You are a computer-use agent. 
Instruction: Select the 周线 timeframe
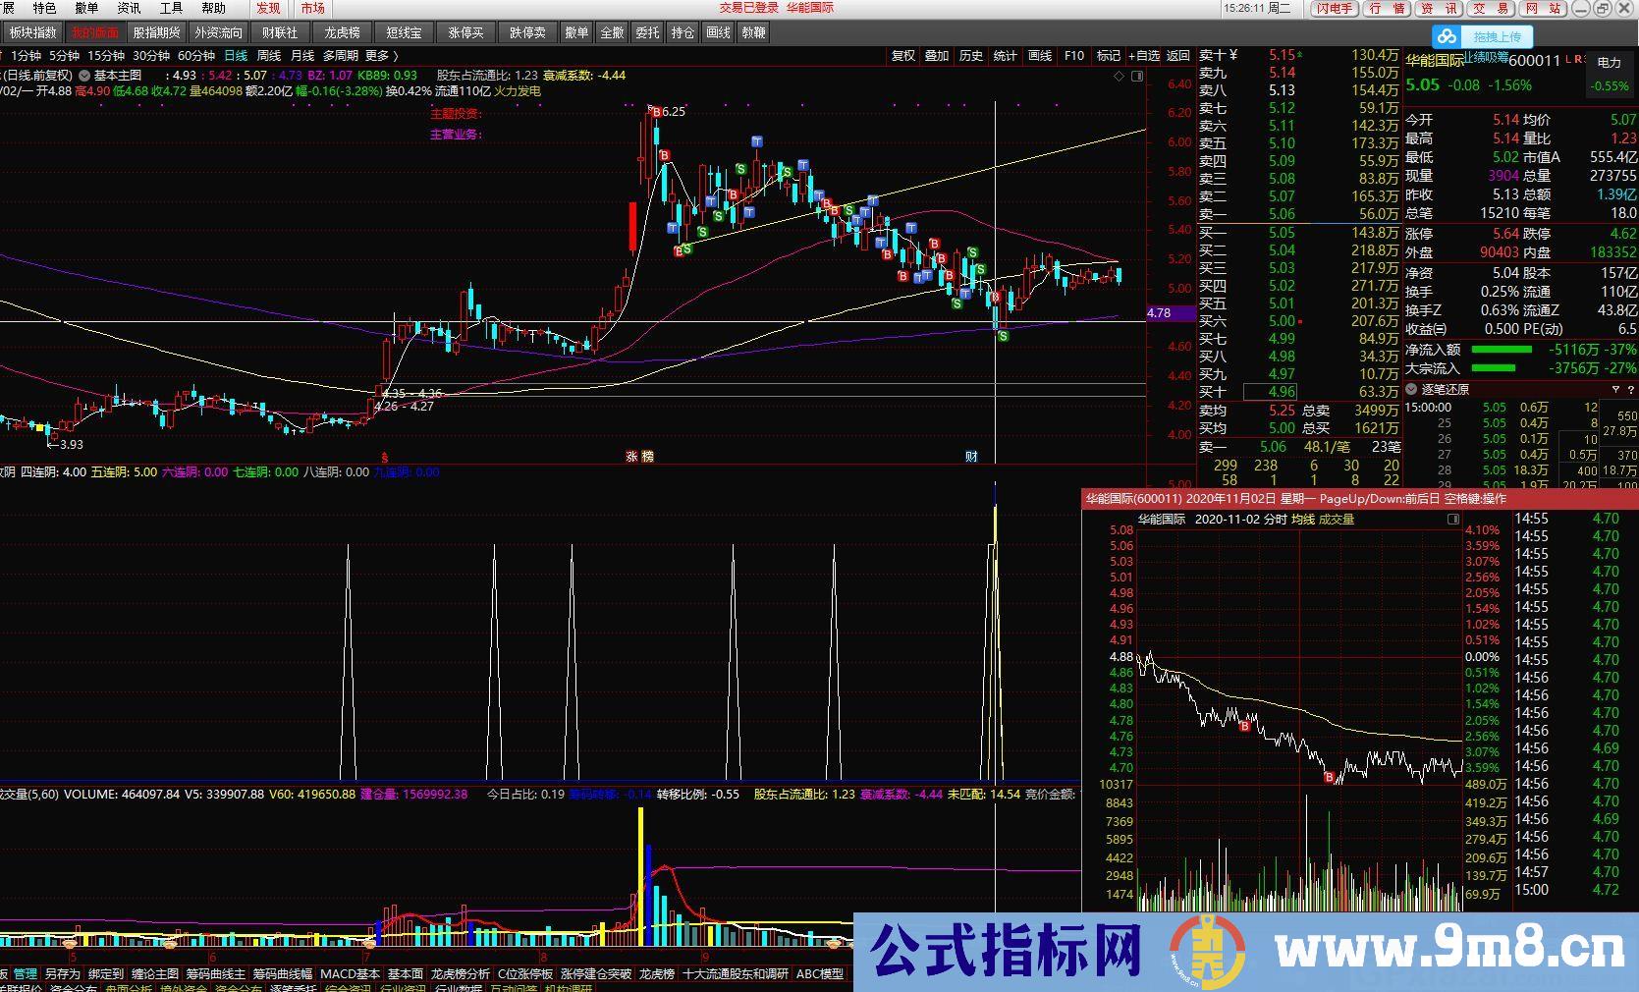269,56
